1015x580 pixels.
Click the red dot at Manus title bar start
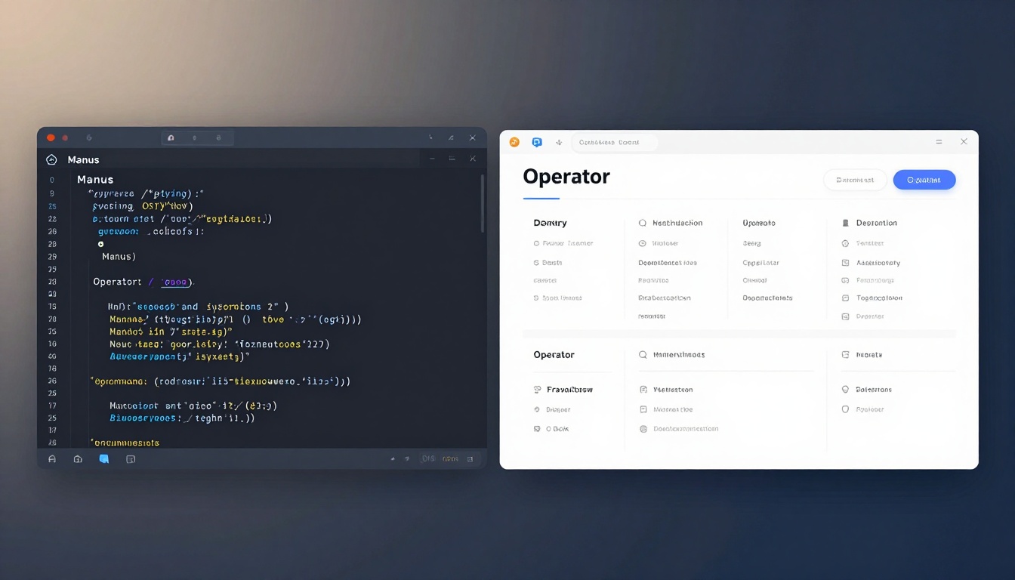tap(51, 137)
